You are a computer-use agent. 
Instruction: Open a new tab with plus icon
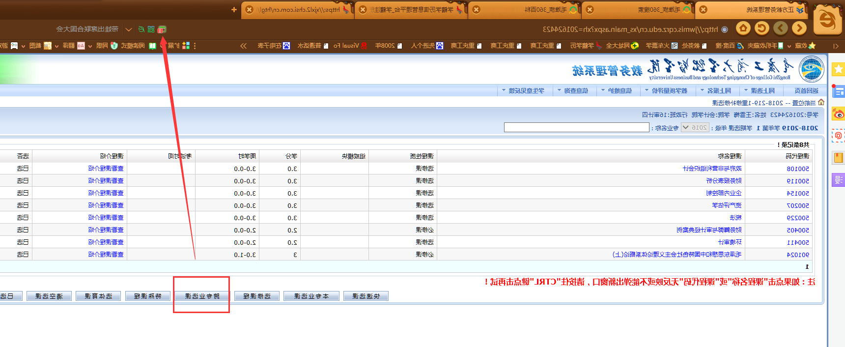[x=234, y=9]
